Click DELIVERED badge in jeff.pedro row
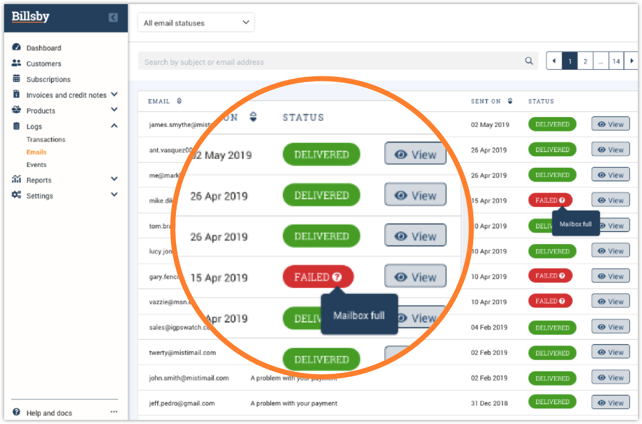Image resolution: width=642 pixels, height=424 pixels. 552,402
